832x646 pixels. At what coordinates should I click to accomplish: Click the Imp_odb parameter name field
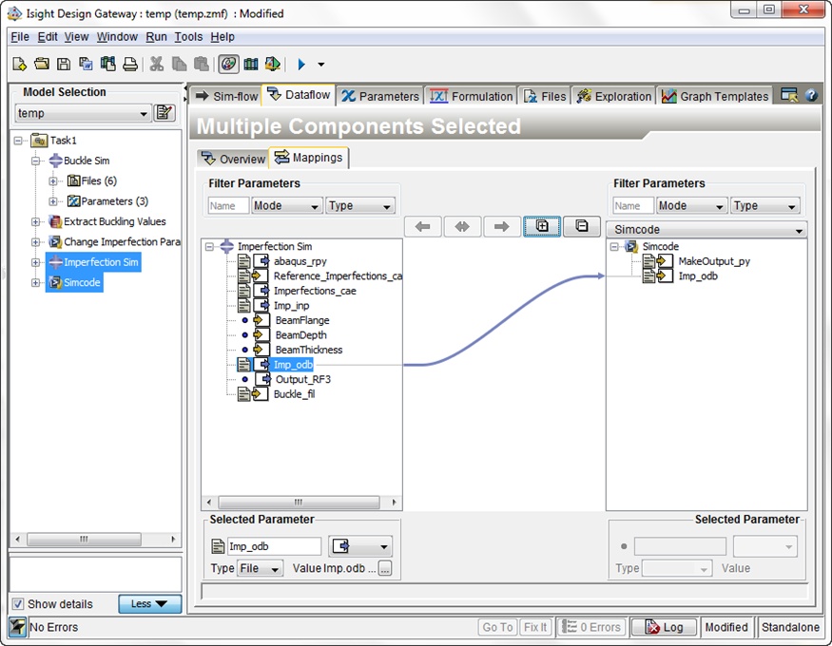pos(275,546)
